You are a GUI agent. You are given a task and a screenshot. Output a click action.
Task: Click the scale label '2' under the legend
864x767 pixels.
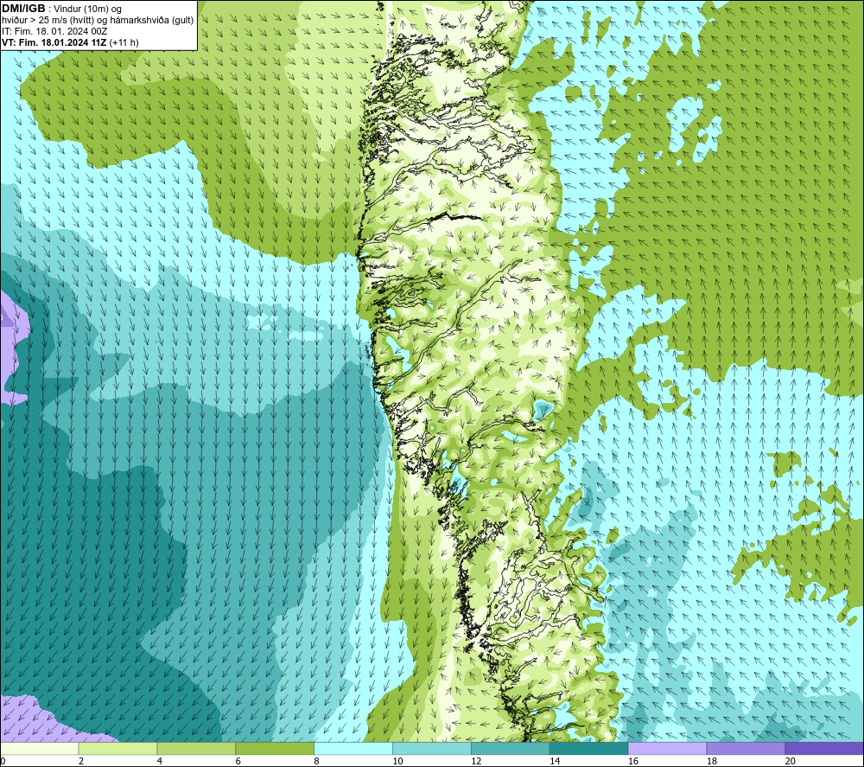[x=81, y=761]
